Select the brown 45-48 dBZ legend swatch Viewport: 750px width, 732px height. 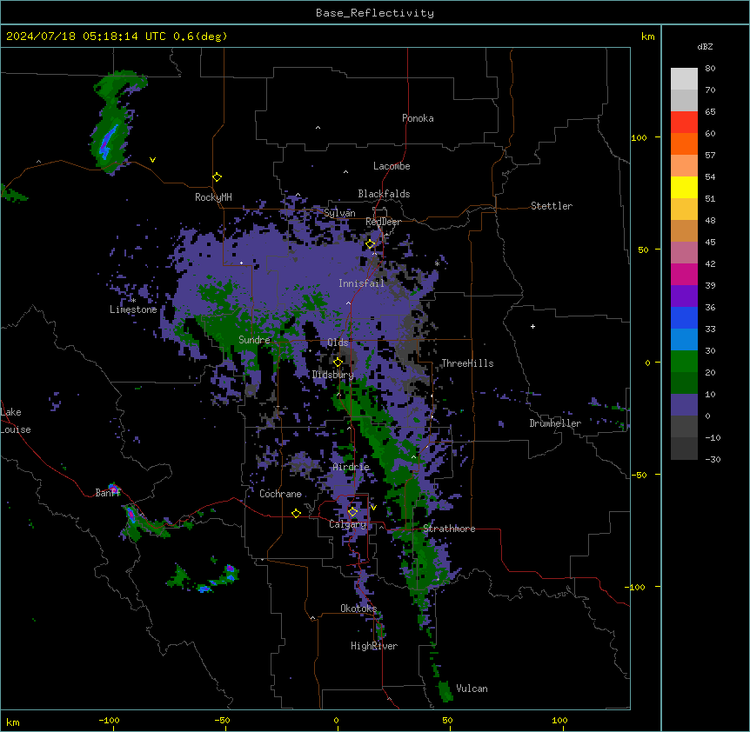(x=684, y=230)
